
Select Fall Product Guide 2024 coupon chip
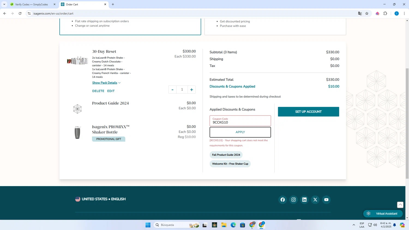[x=226, y=155]
